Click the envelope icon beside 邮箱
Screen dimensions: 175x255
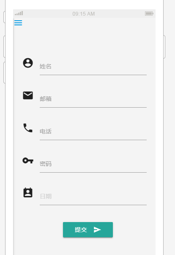click(x=28, y=95)
